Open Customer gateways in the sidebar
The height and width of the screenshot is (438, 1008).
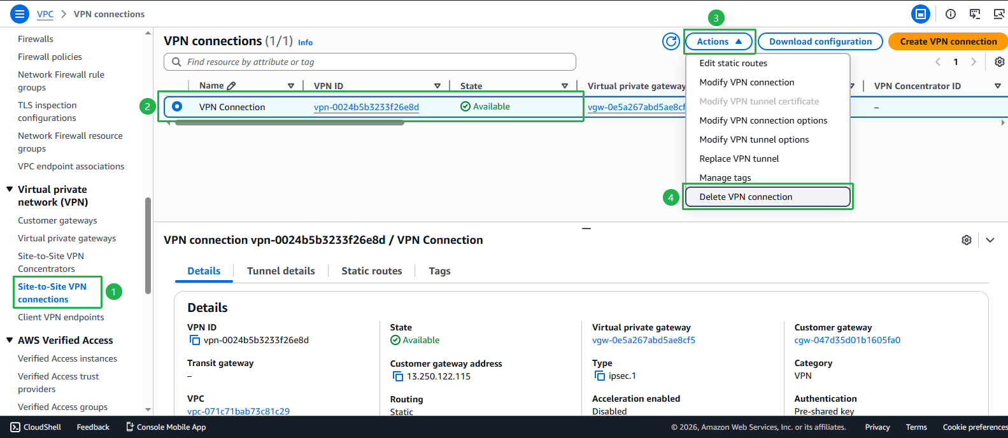57,220
